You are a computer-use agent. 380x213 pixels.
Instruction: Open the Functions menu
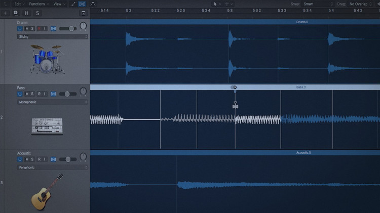pyautogui.click(x=39, y=4)
